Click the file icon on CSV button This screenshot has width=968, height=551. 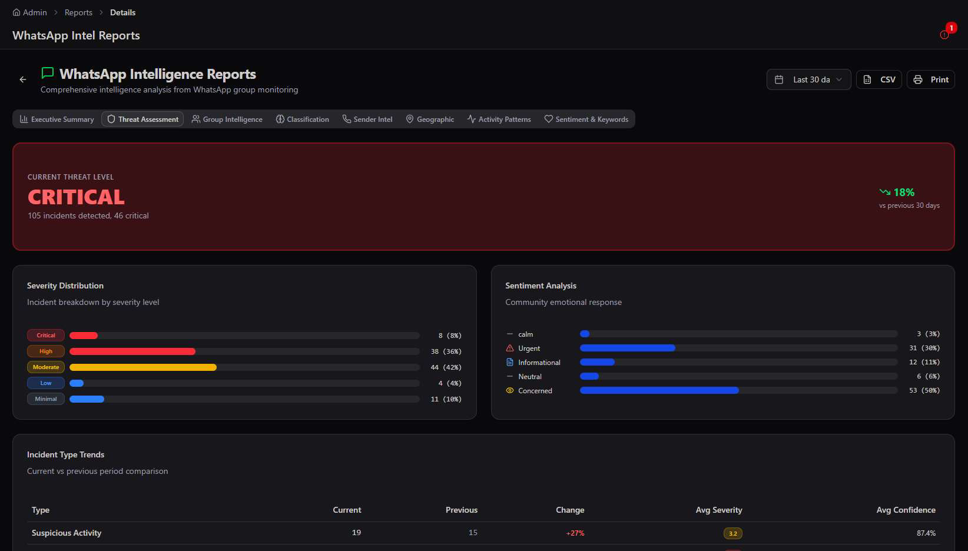coord(867,79)
